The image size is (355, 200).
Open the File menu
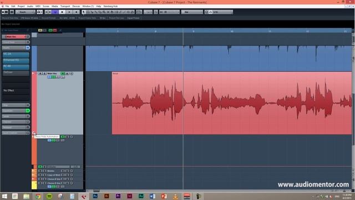7,6
